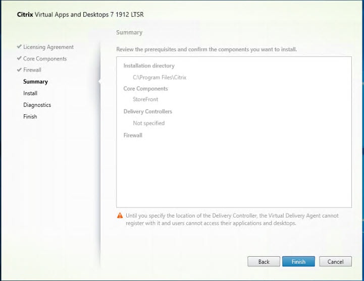Click the path 'C:\Program Files\Citrix'
The image size is (364, 281).
click(160, 78)
